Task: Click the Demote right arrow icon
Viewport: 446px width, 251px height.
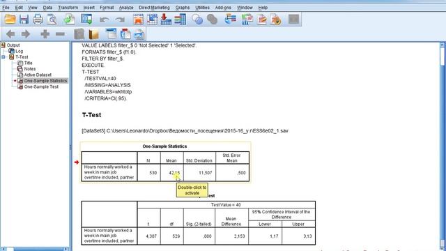Action: click(x=26, y=34)
